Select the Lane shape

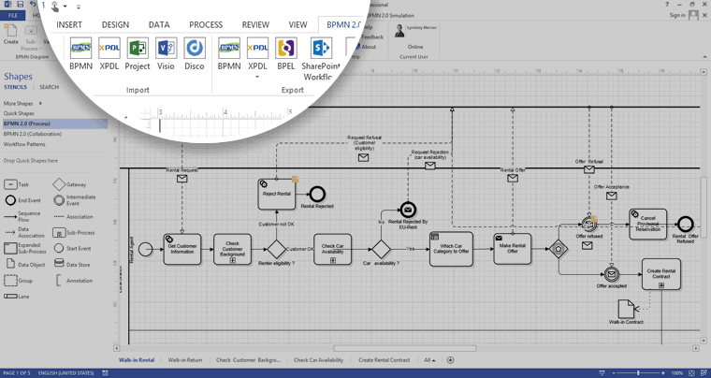tap(10, 297)
